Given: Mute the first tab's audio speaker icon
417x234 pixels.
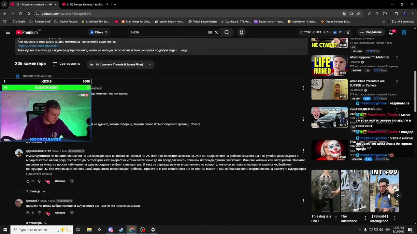Looking at the screenshot, I should point(50,5).
